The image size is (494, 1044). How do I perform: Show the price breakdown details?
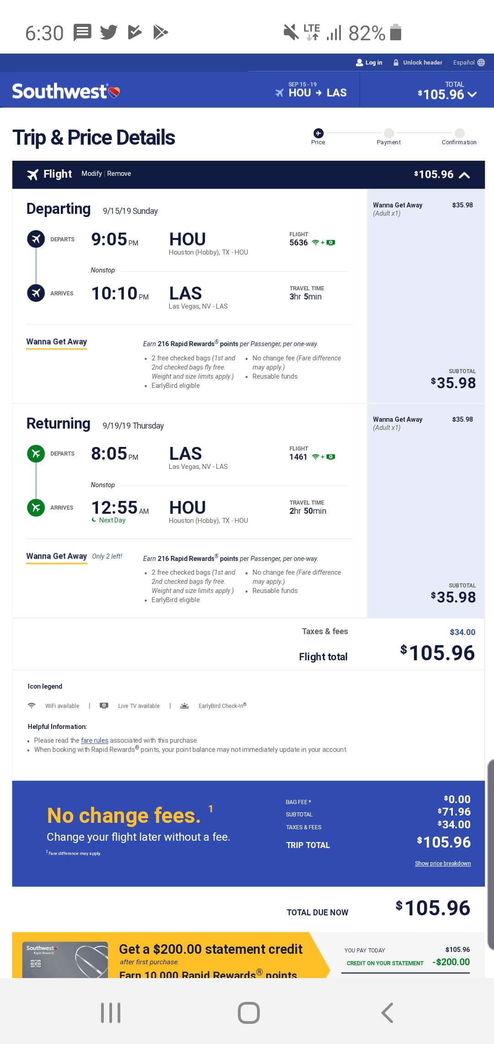[442, 863]
